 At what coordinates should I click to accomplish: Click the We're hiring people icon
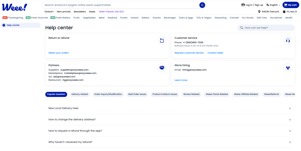288,68
